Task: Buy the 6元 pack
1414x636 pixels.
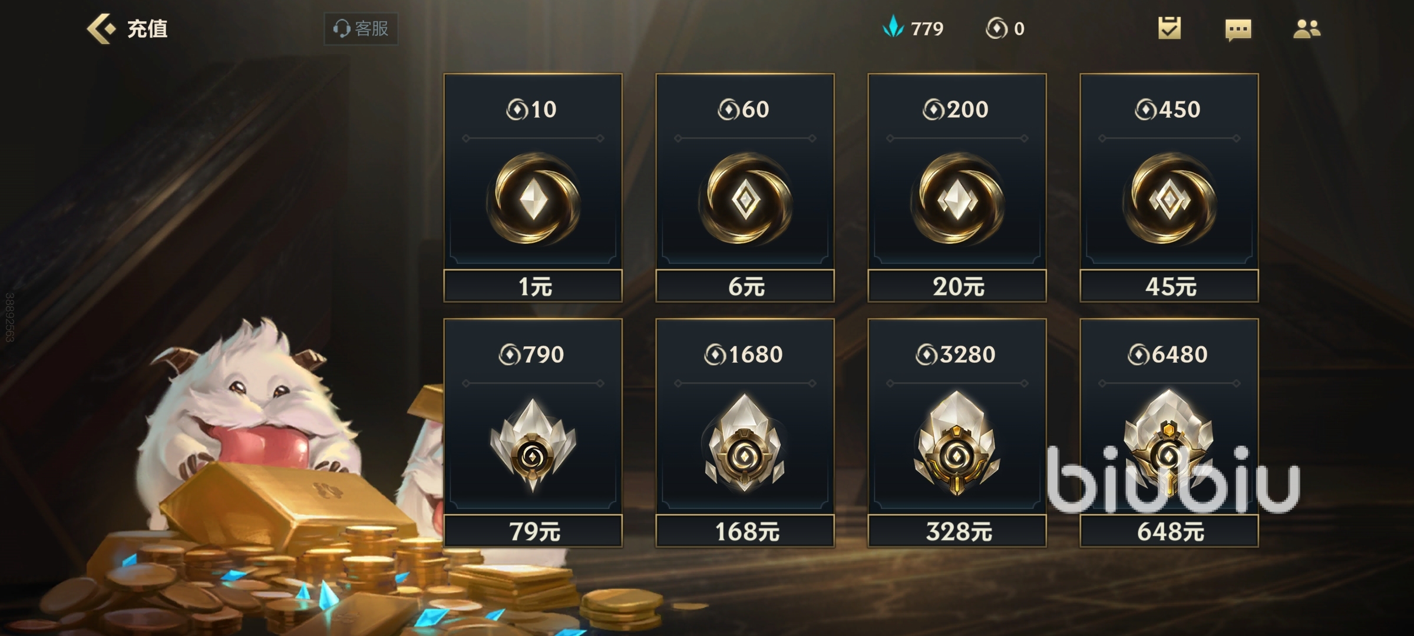Action: (745, 286)
